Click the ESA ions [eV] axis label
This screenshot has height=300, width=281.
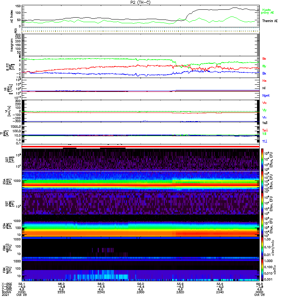point(7,181)
